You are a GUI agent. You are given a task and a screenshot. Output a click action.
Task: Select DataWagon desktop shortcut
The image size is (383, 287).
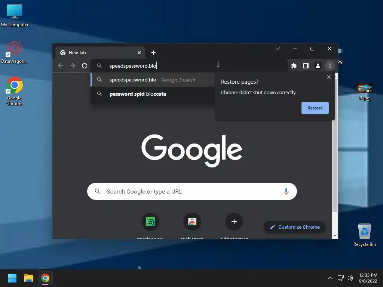pos(15,52)
